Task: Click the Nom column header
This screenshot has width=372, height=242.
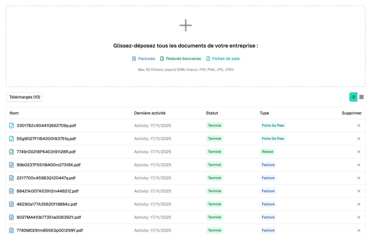Action: tap(14, 113)
